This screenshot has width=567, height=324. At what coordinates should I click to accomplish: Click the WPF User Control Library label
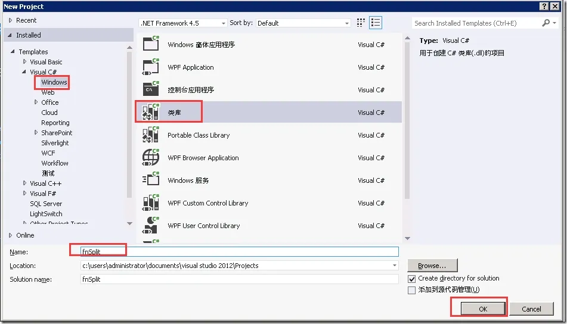tap(203, 226)
